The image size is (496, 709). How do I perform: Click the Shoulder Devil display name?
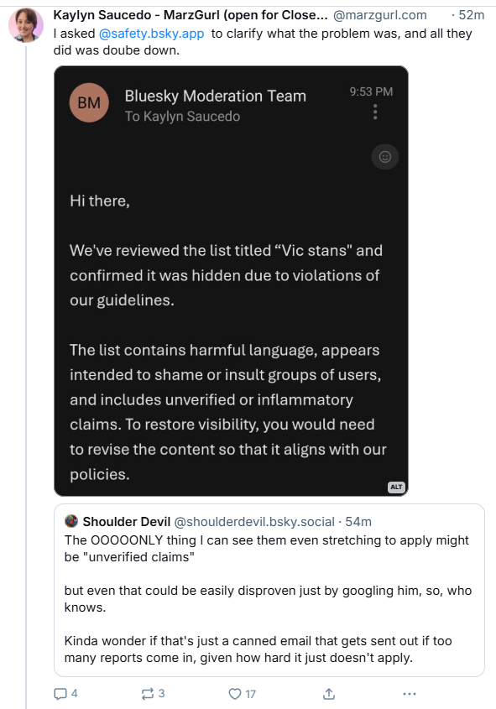click(x=127, y=521)
